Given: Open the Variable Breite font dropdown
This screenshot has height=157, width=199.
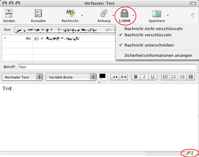Looking at the screenshot, I should click(71, 77).
